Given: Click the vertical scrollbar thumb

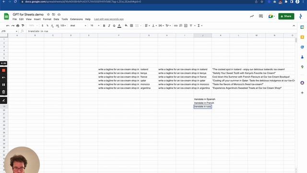Looking at the screenshot, I should [296, 40].
